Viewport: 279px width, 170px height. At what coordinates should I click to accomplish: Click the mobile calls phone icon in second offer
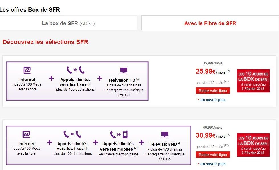[x=119, y=135]
